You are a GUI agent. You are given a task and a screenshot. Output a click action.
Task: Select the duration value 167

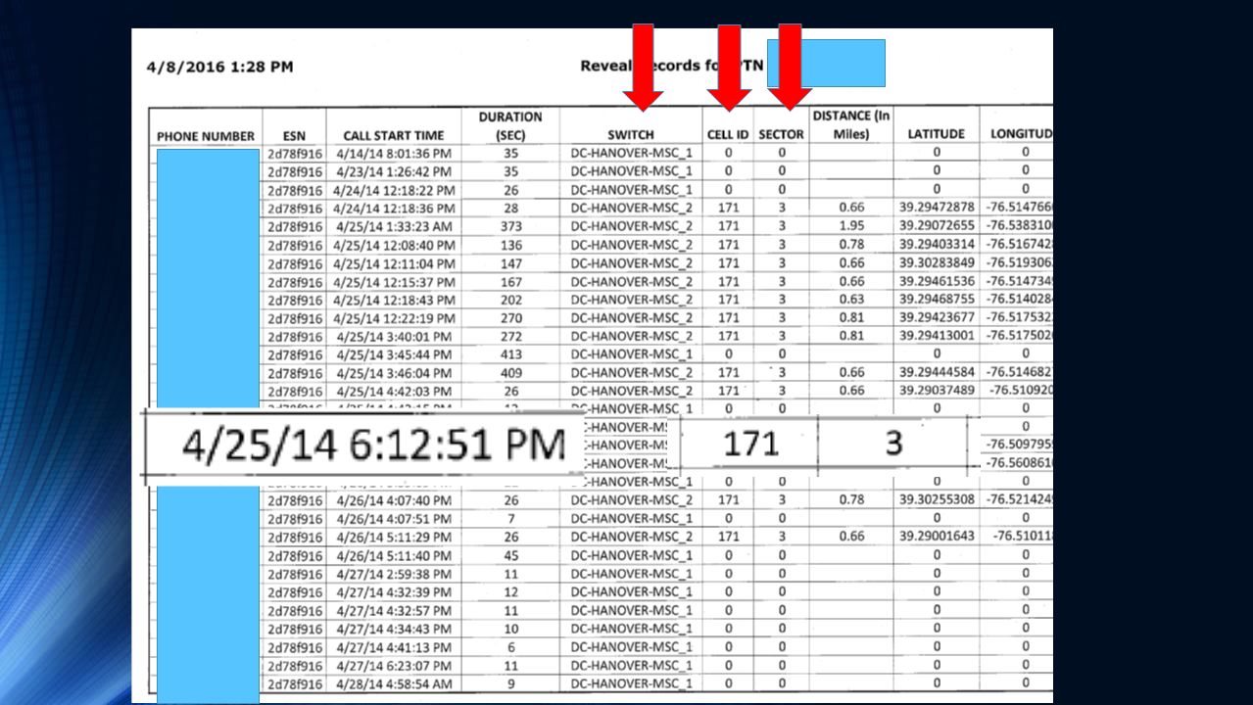click(x=510, y=282)
